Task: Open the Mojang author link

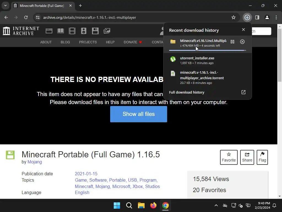Action: pos(35,162)
